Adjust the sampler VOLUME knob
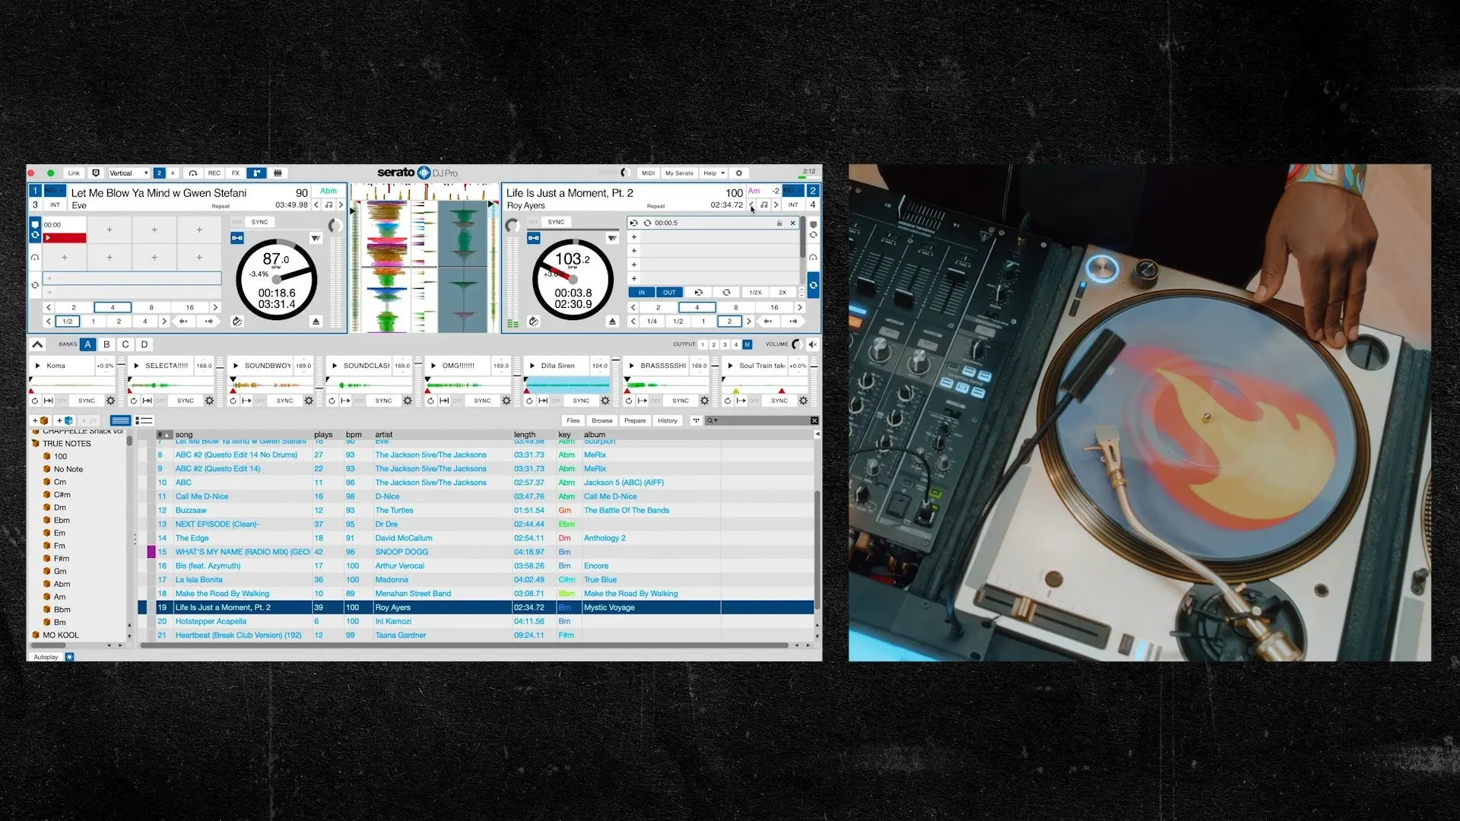Image resolution: width=1460 pixels, height=821 pixels. click(797, 344)
